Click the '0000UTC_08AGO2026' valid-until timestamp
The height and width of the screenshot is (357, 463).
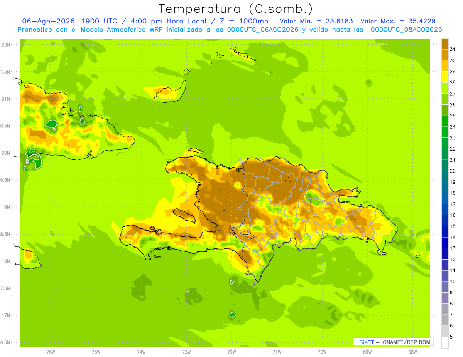[406, 30]
